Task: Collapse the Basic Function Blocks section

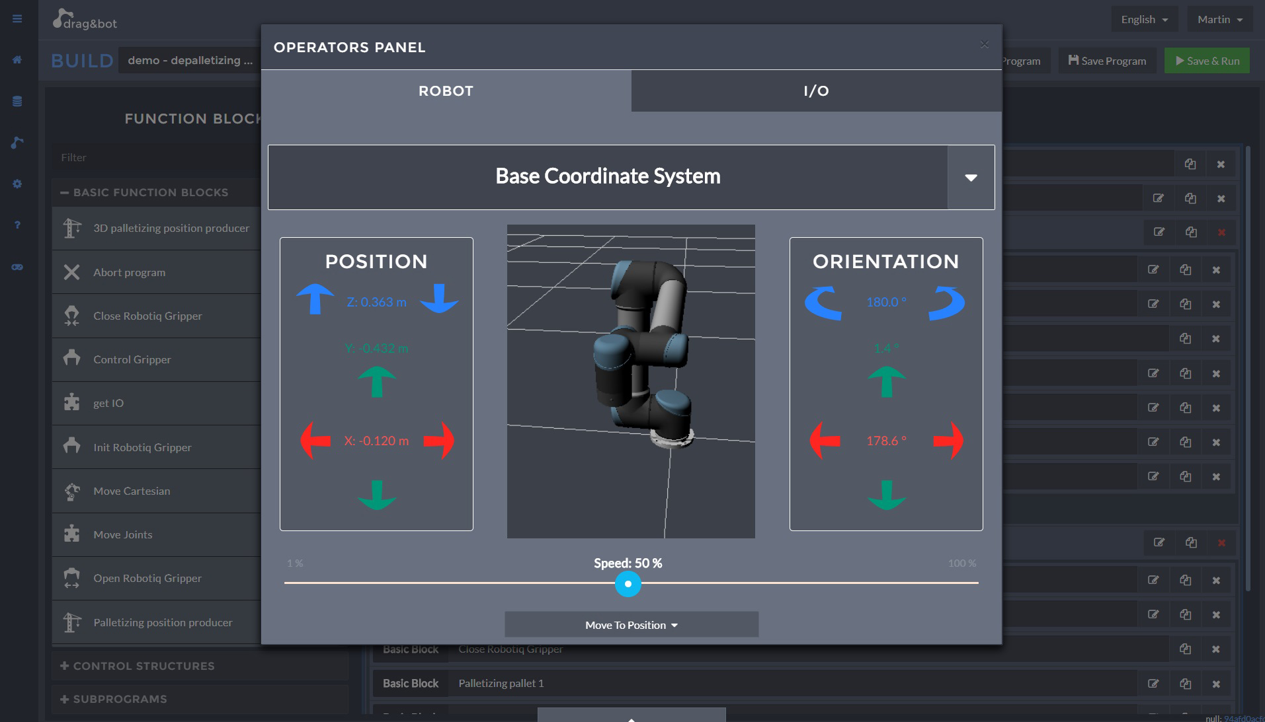Action: coord(64,192)
